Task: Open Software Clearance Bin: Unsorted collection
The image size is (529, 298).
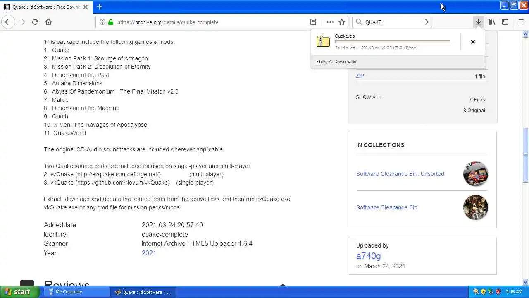Action: [400, 174]
